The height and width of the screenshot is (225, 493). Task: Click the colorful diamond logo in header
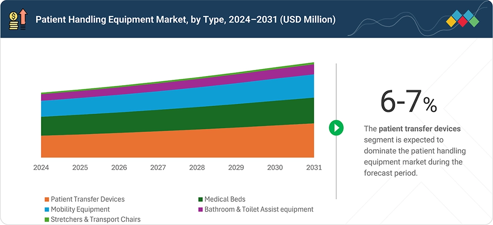(463, 18)
